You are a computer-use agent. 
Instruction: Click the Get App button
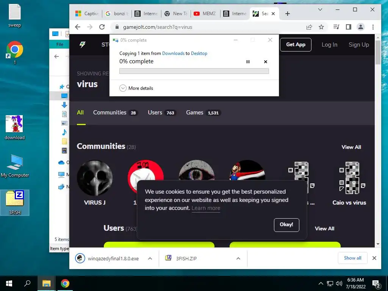(296, 45)
